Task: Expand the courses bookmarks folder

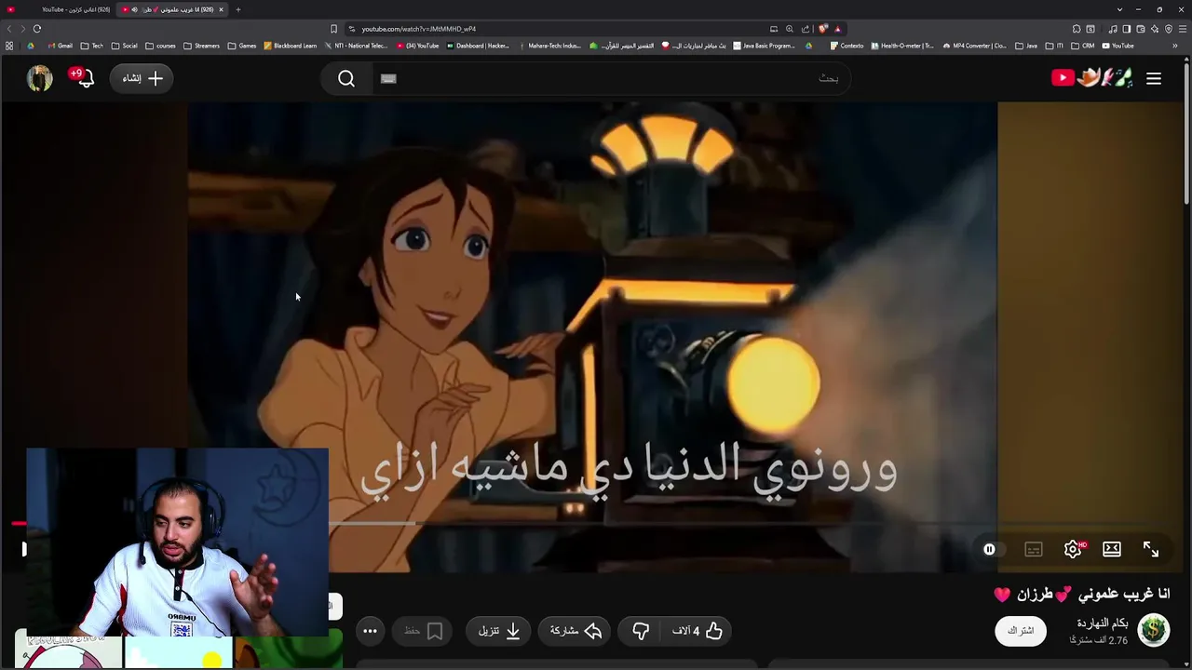Action: (x=160, y=46)
